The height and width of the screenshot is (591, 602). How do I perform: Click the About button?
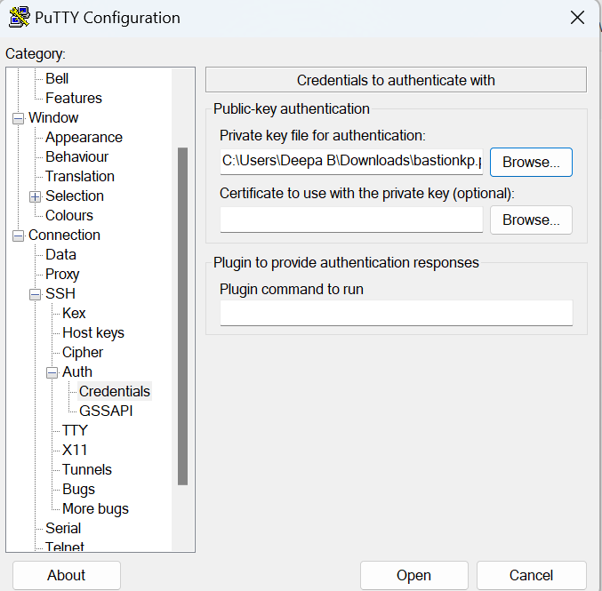point(67,576)
